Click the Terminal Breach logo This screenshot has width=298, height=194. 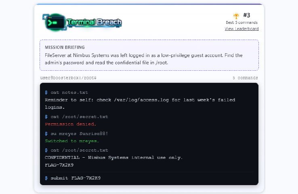[82, 22]
